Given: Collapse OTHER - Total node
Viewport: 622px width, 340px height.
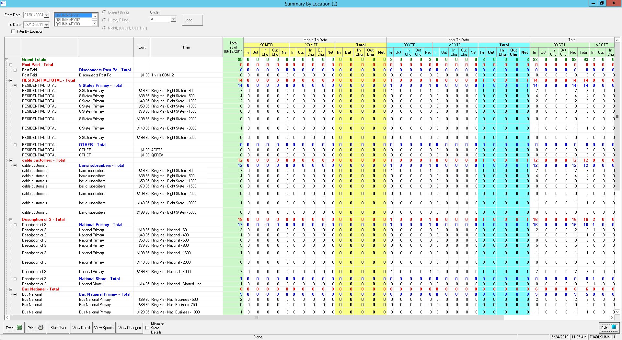Looking at the screenshot, I should (x=15, y=145).
